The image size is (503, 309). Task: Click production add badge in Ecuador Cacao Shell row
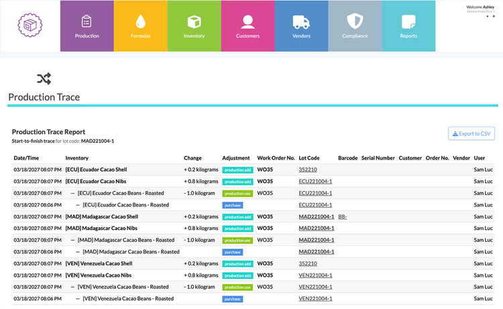coord(237,170)
